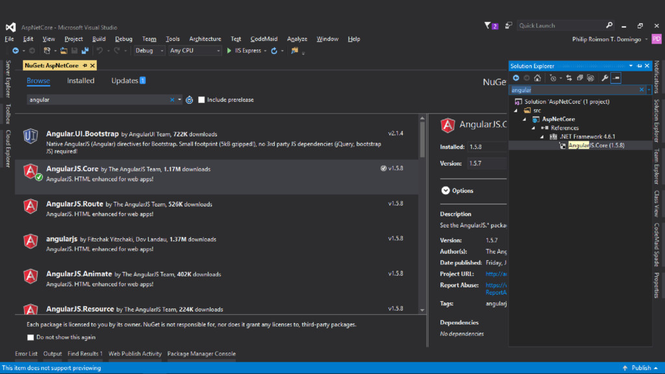The image size is (665, 374).
Task: Pin the NuGet: AspNetCore tab
Action: click(x=85, y=66)
